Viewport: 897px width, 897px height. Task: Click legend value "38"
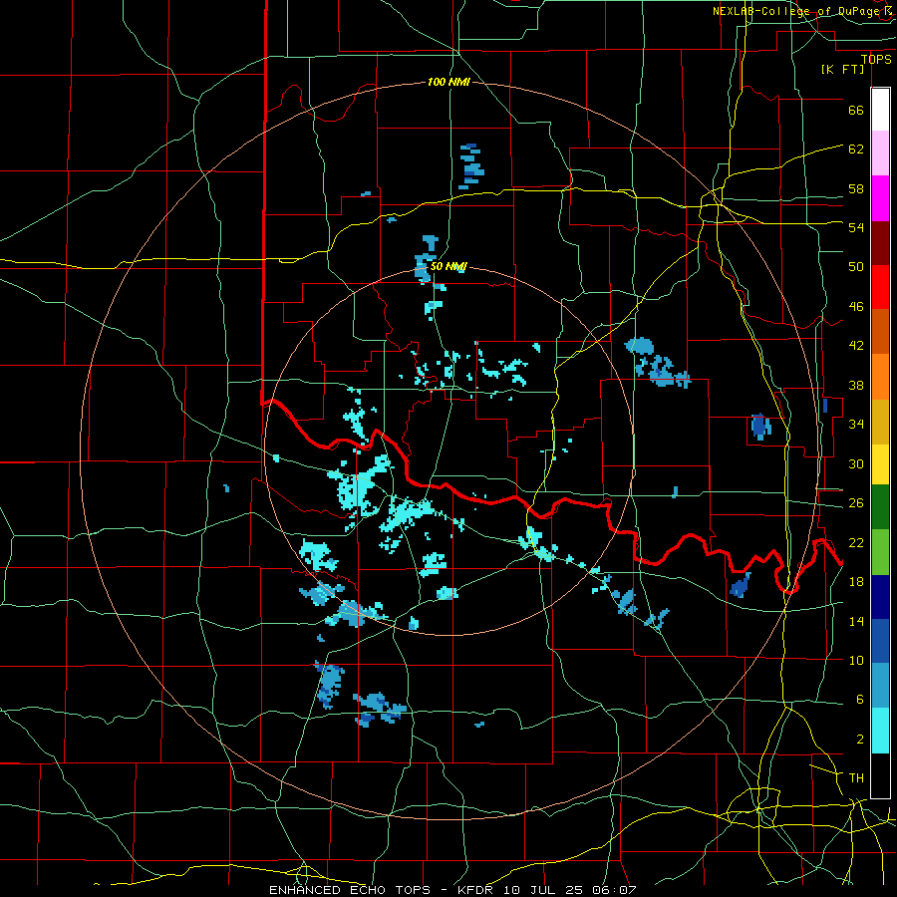pos(856,385)
